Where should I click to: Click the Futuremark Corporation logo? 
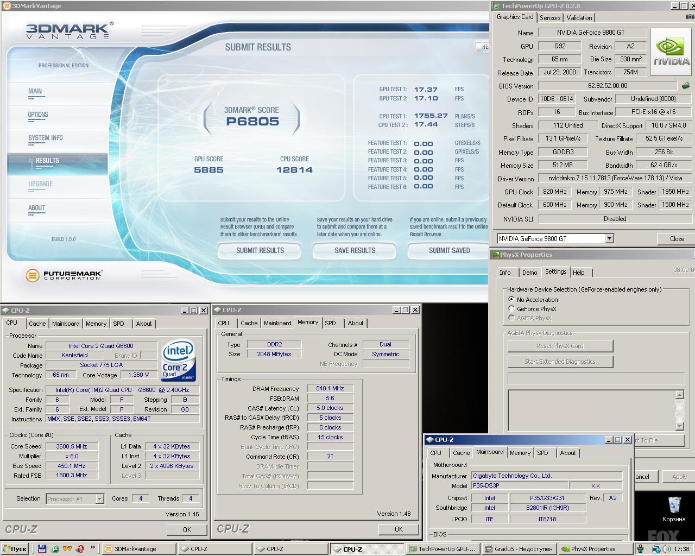pos(64,275)
